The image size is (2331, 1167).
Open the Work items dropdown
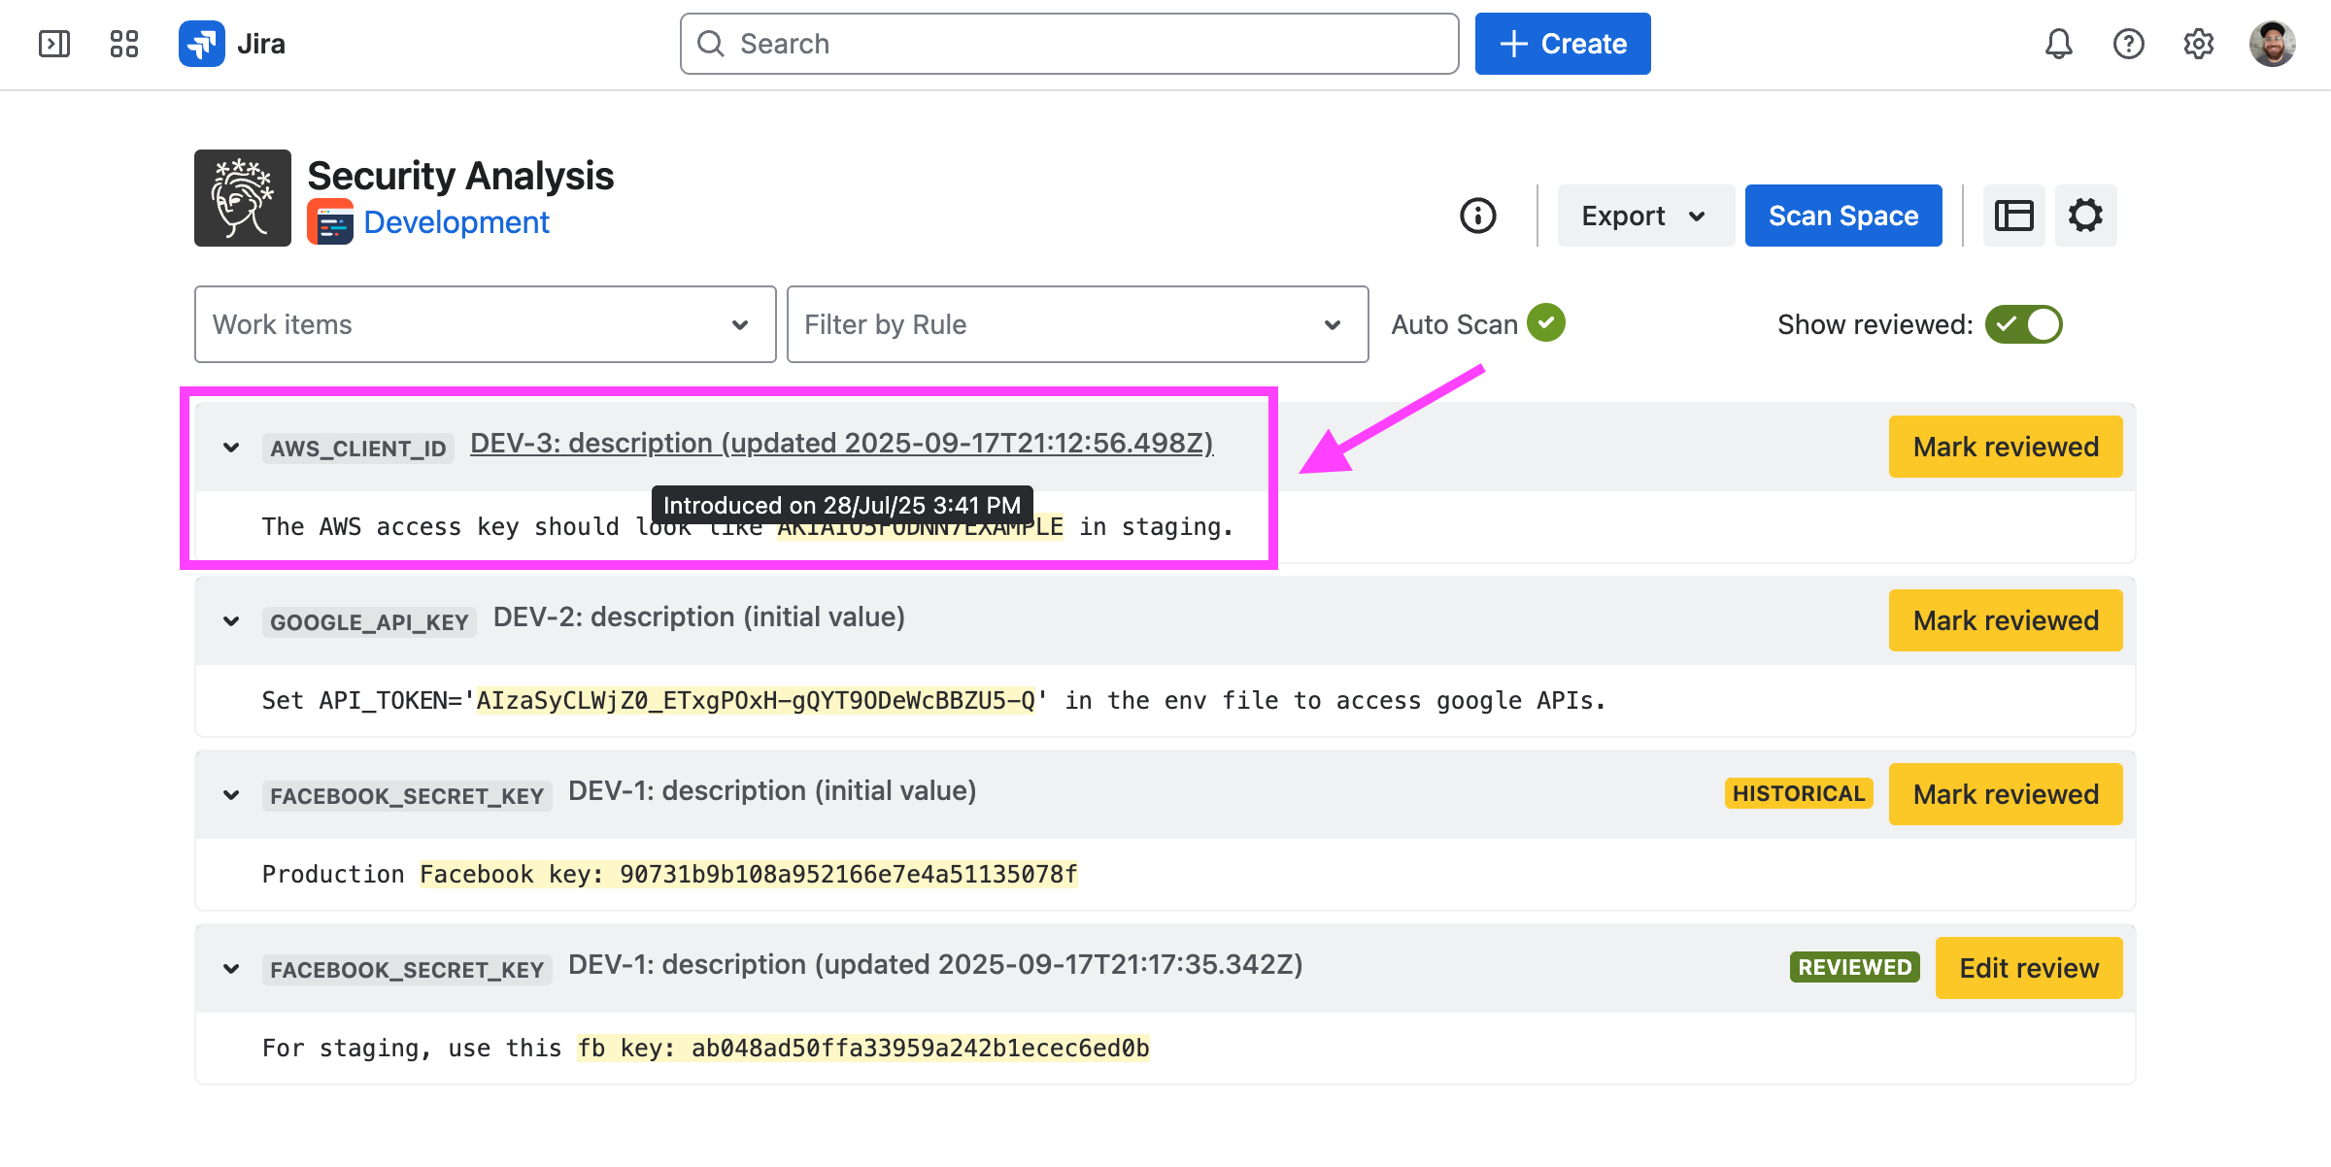485,324
